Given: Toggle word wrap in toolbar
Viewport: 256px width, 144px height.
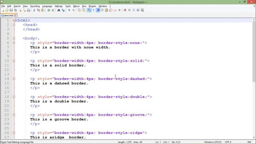Looking at the screenshot, I should 89,10.
